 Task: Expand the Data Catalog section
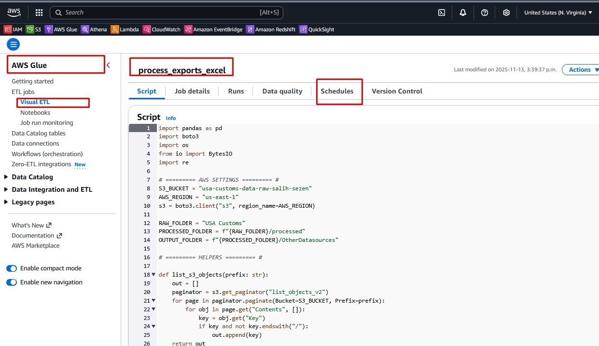(6, 177)
